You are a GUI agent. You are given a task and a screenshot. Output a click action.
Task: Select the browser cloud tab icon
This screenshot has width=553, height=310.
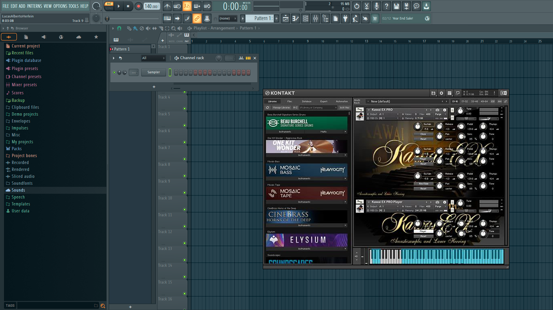(79, 37)
